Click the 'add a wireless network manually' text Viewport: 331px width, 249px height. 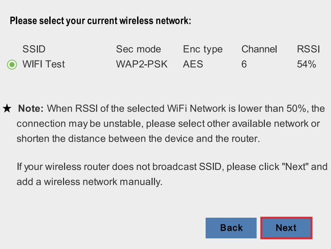click(x=90, y=182)
